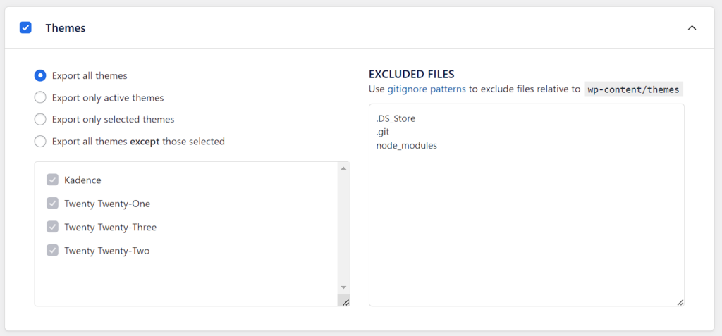
Task: Click the Themes section heading
Action: pos(66,28)
